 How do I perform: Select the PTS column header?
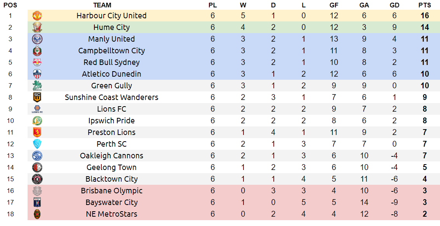pyautogui.click(x=424, y=5)
